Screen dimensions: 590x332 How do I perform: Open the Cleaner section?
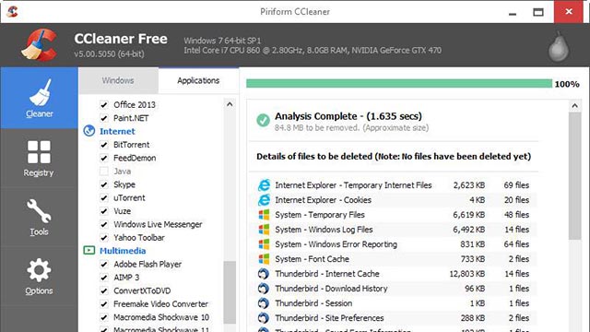click(x=39, y=99)
